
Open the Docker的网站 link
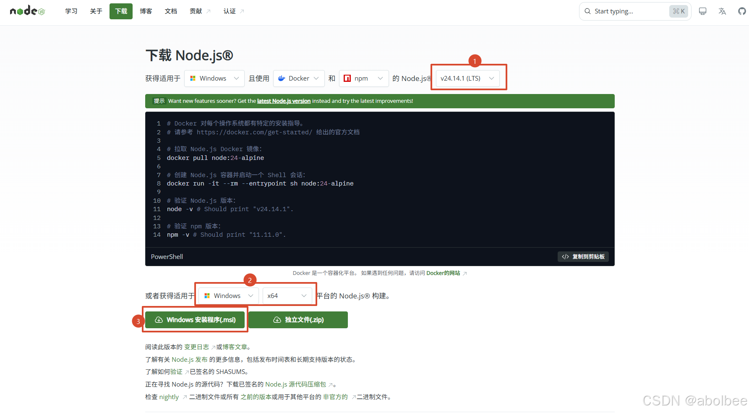click(443, 273)
